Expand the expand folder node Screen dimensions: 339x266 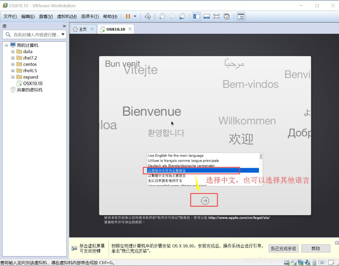[x=13, y=77]
